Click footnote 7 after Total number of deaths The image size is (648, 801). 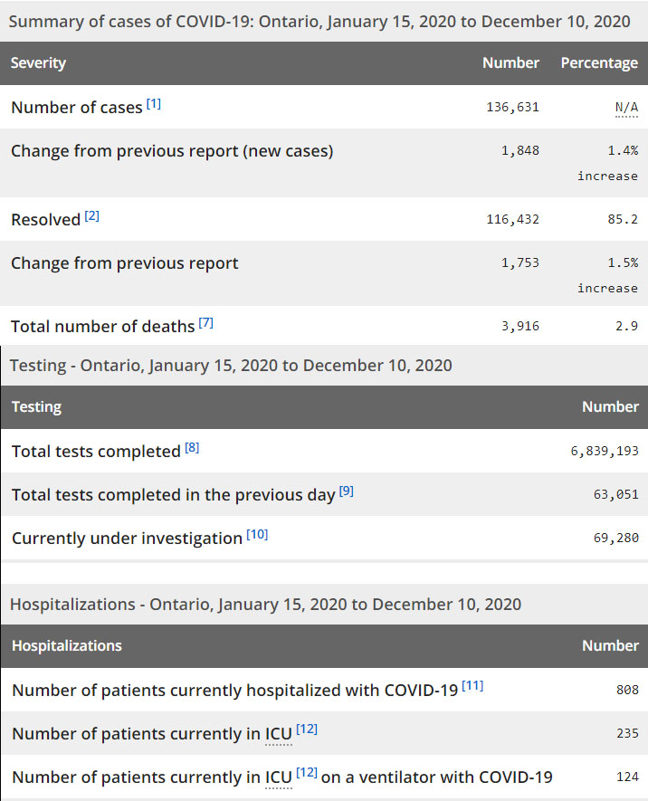pos(206,322)
